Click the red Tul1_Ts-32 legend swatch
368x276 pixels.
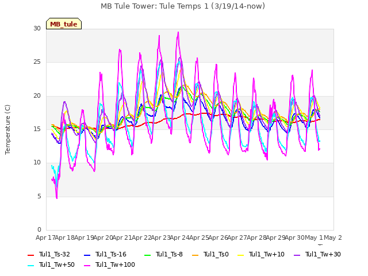[x=30, y=255]
